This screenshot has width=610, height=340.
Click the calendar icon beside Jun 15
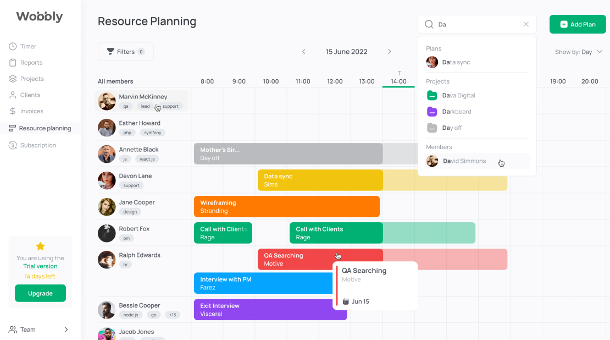pyautogui.click(x=346, y=301)
